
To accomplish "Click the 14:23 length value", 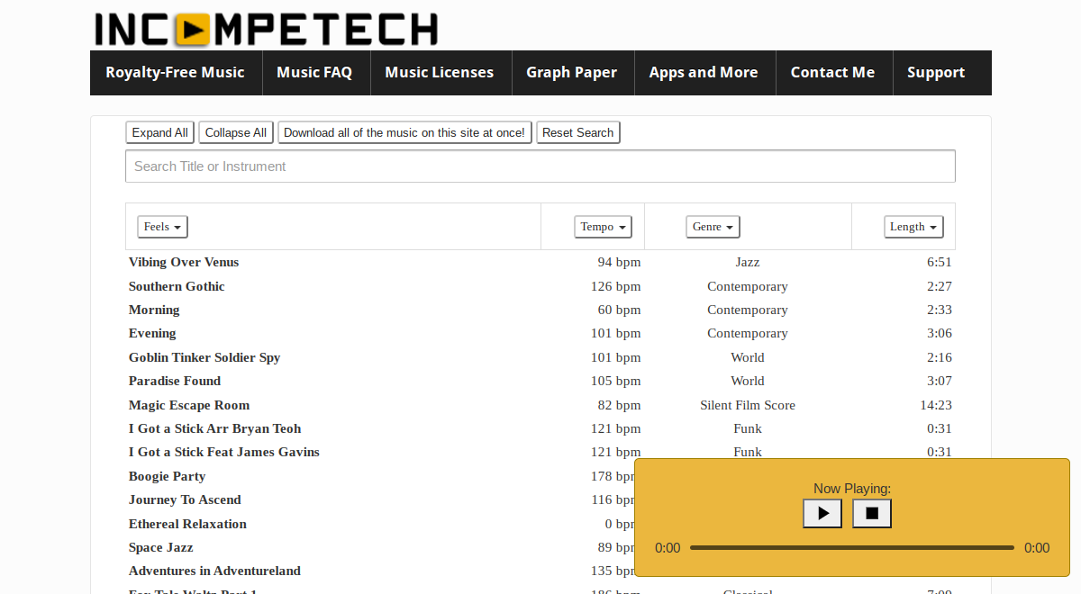I will [x=936, y=405].
